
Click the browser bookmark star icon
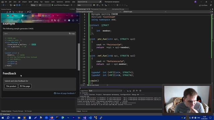59,20
